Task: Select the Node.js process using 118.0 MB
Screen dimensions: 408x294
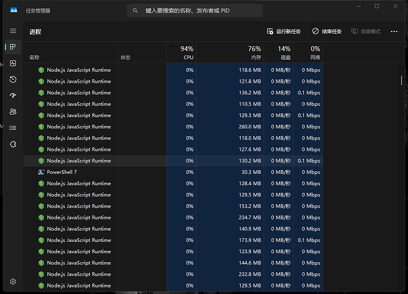Action: tap(173, 138)
